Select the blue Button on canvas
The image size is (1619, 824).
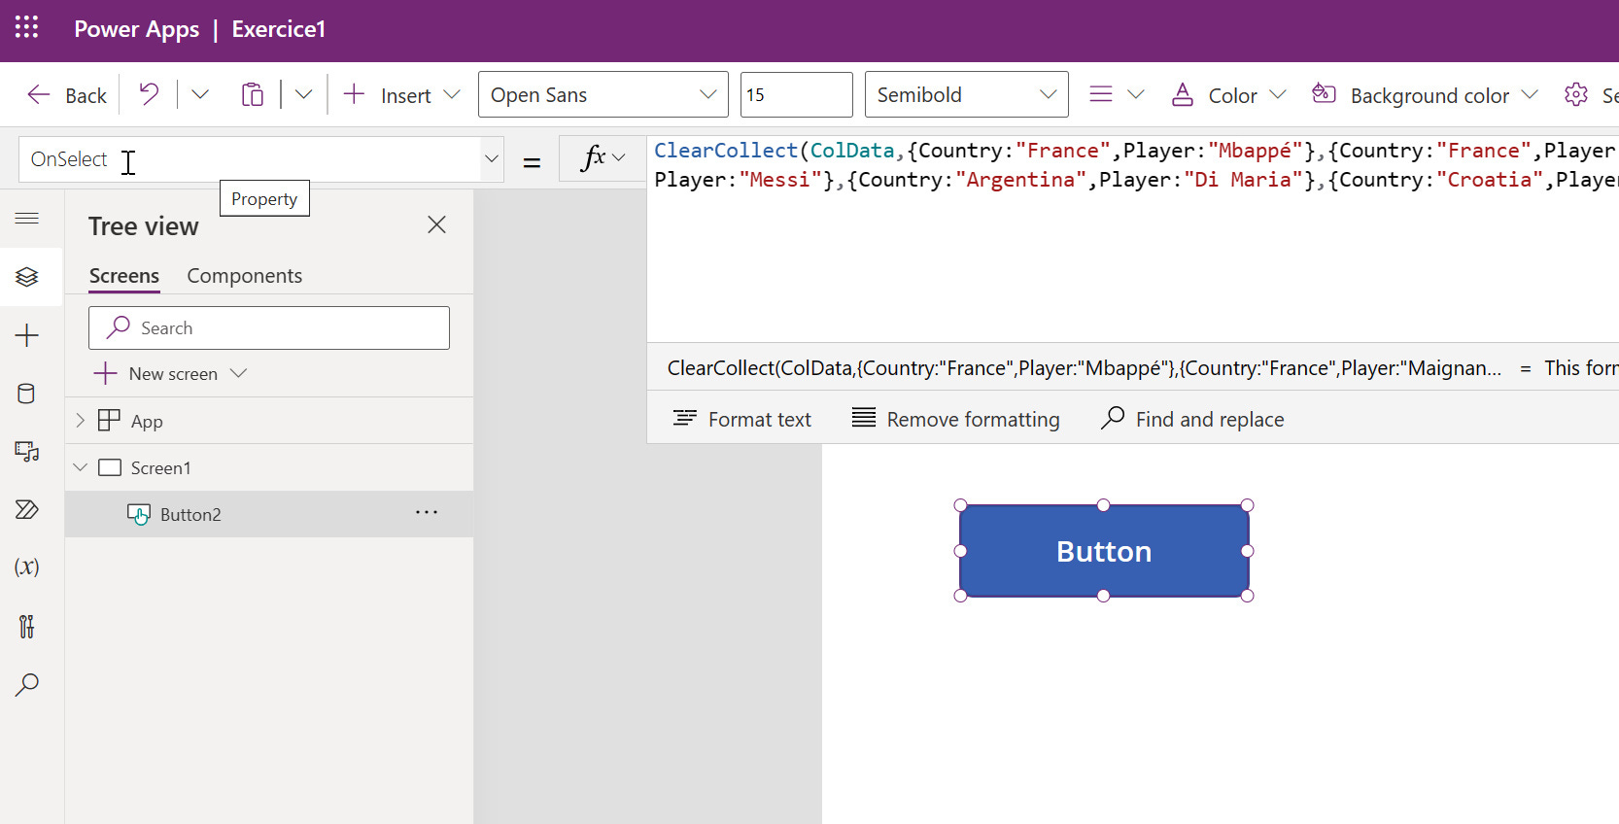tap(1104, 551)
